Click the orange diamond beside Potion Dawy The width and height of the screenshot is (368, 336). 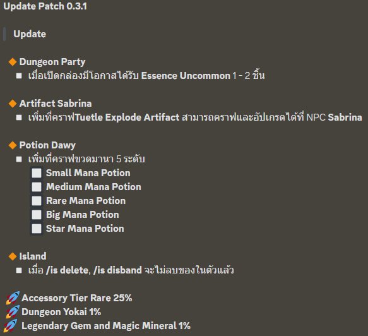[13, 145]
